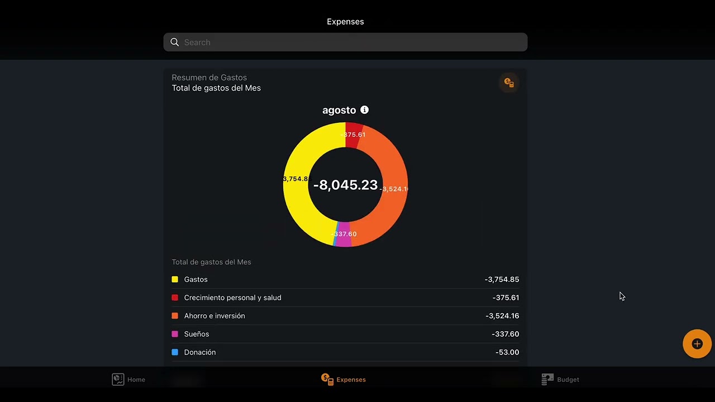Click the pink Sueños legend swatch
This screenshot has width=715, height=402.
point(175,334)
